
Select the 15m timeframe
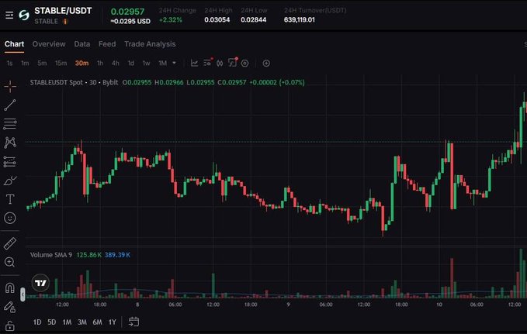click(61, 63)
